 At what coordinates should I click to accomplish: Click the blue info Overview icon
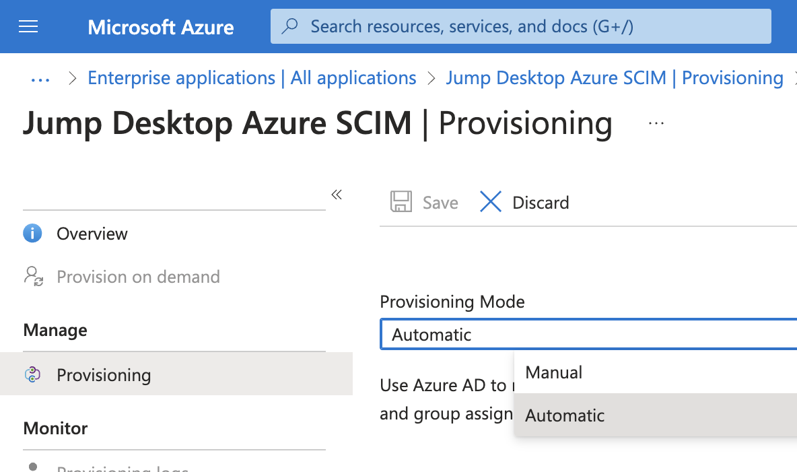32,234
